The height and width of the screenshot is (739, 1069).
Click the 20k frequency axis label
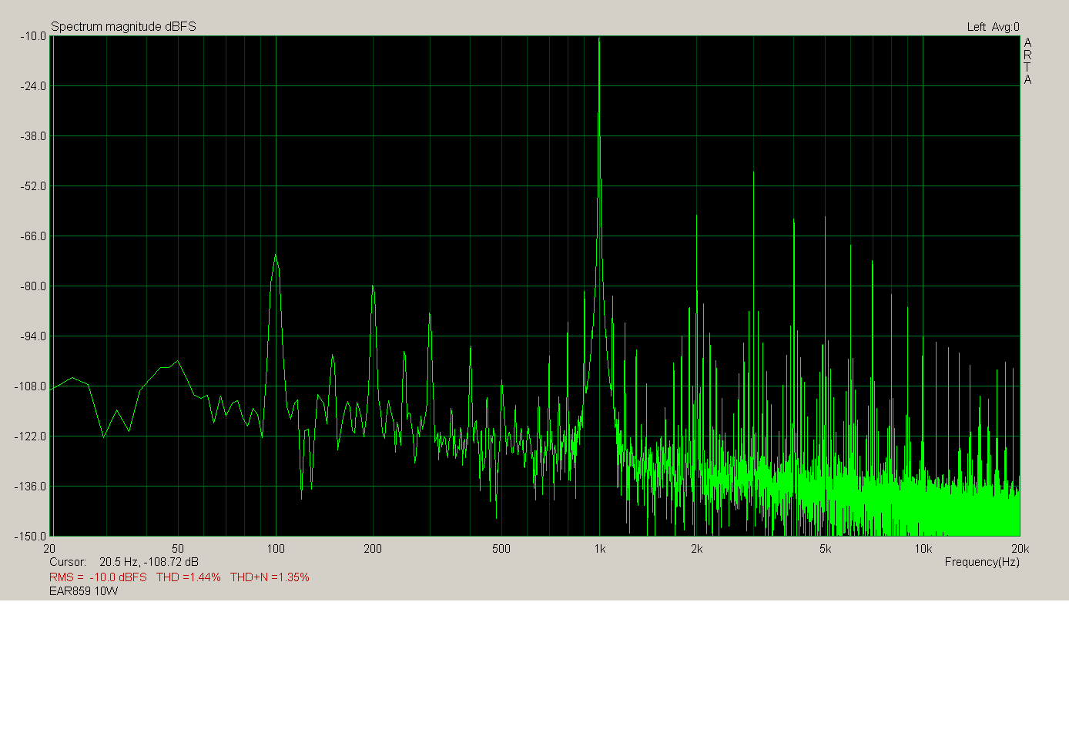[x=1020, y=549]
